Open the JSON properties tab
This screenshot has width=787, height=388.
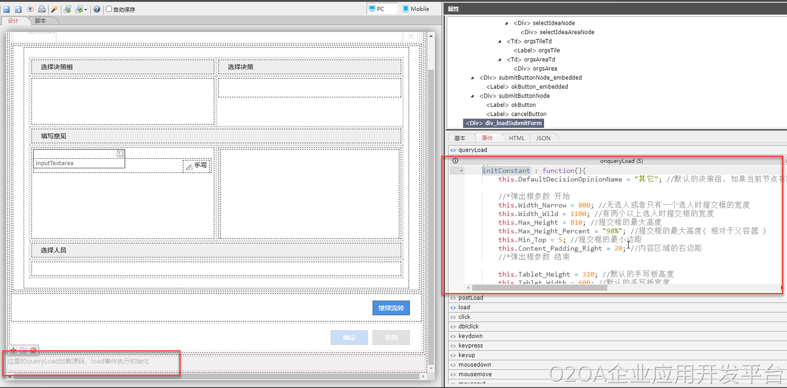click(543, 138)
